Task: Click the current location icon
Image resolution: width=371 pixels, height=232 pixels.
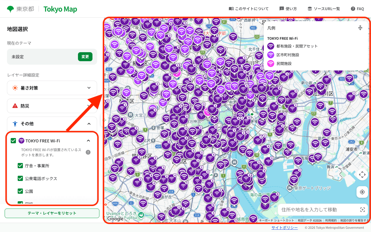Action: click(x=362, y=192)
